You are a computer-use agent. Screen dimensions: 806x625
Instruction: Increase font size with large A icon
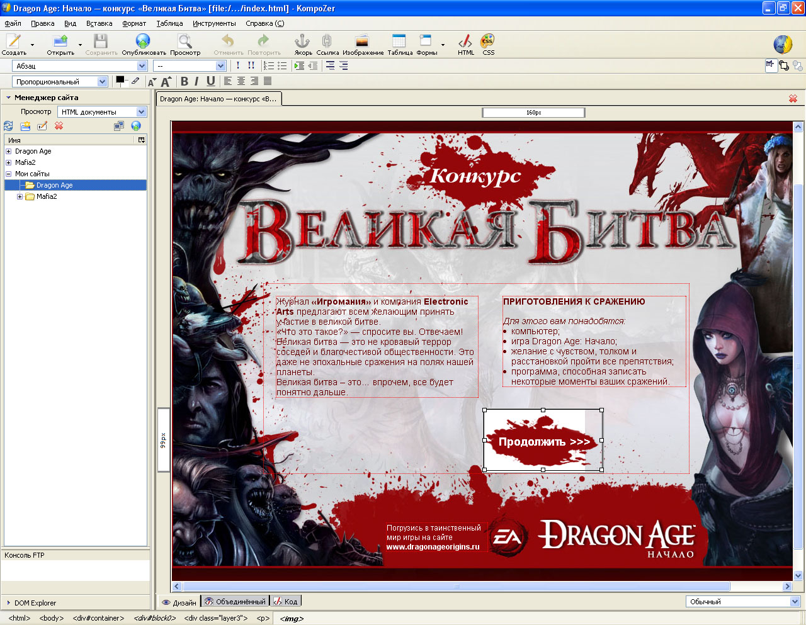(x=166, y=82)
